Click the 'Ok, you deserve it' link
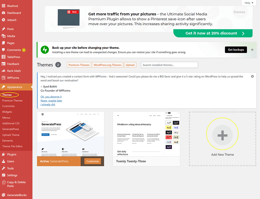Image resolution: width=260 pixels, height=199 pixels. (51, 97)
